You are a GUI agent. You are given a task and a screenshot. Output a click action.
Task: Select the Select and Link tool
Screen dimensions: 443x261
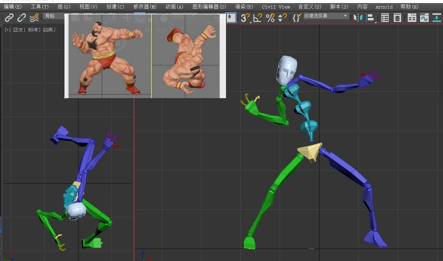tap(9, 18)
